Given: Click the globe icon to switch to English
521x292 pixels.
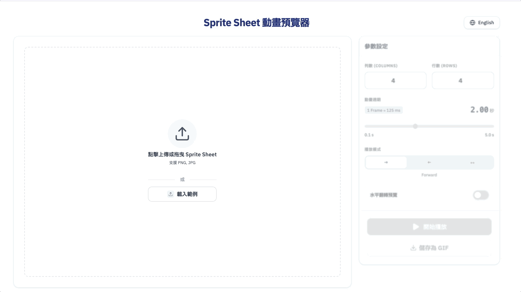Looking at the screenshot, I should [x=473, y=23].
